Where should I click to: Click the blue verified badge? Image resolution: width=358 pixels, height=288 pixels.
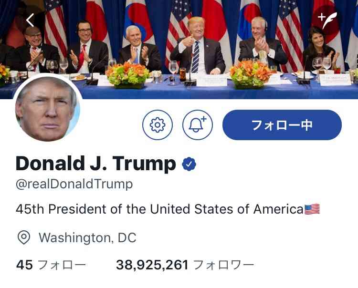point(189,164)
